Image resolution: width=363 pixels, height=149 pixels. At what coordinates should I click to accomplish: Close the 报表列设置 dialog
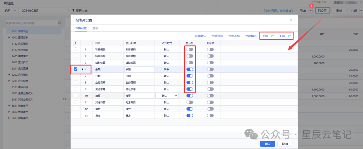coord(291,20)
